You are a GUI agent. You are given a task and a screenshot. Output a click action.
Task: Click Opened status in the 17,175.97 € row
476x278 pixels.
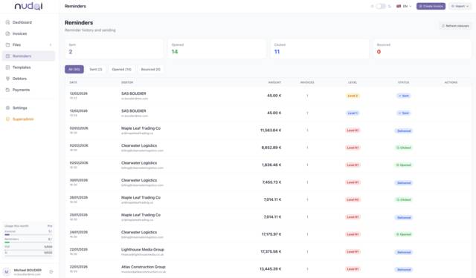click(404, 234)
